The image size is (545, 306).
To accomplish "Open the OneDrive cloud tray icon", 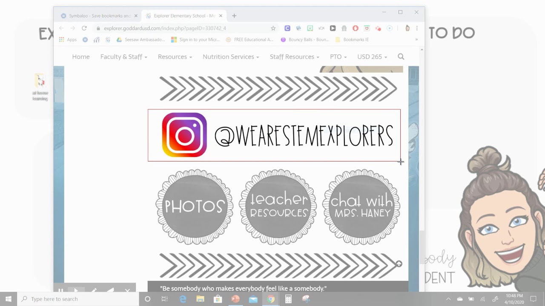I will (x=460, y=299).
